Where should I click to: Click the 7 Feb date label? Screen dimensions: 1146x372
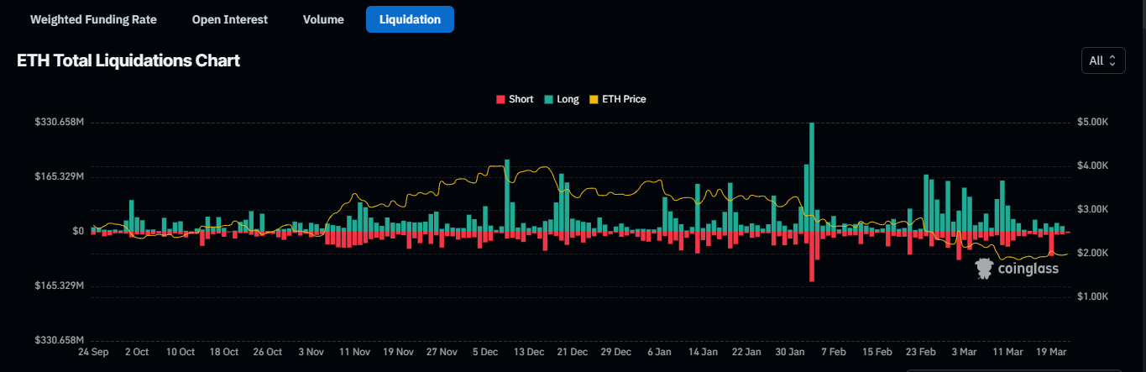(834, 352)
